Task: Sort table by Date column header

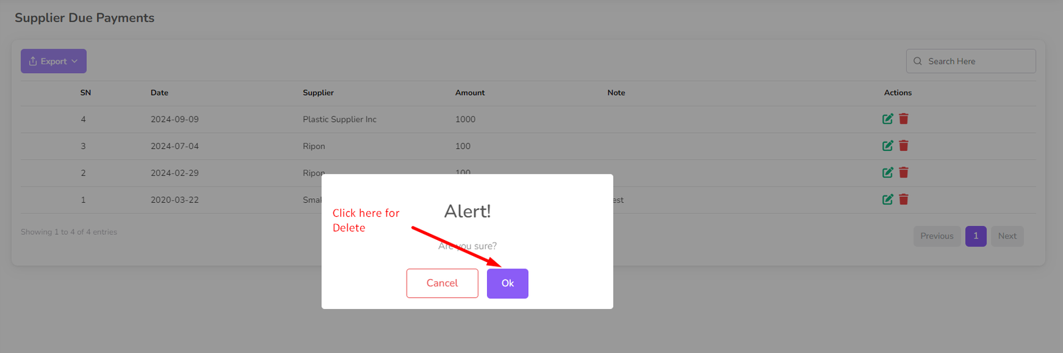Action: (x=159, y=93)
